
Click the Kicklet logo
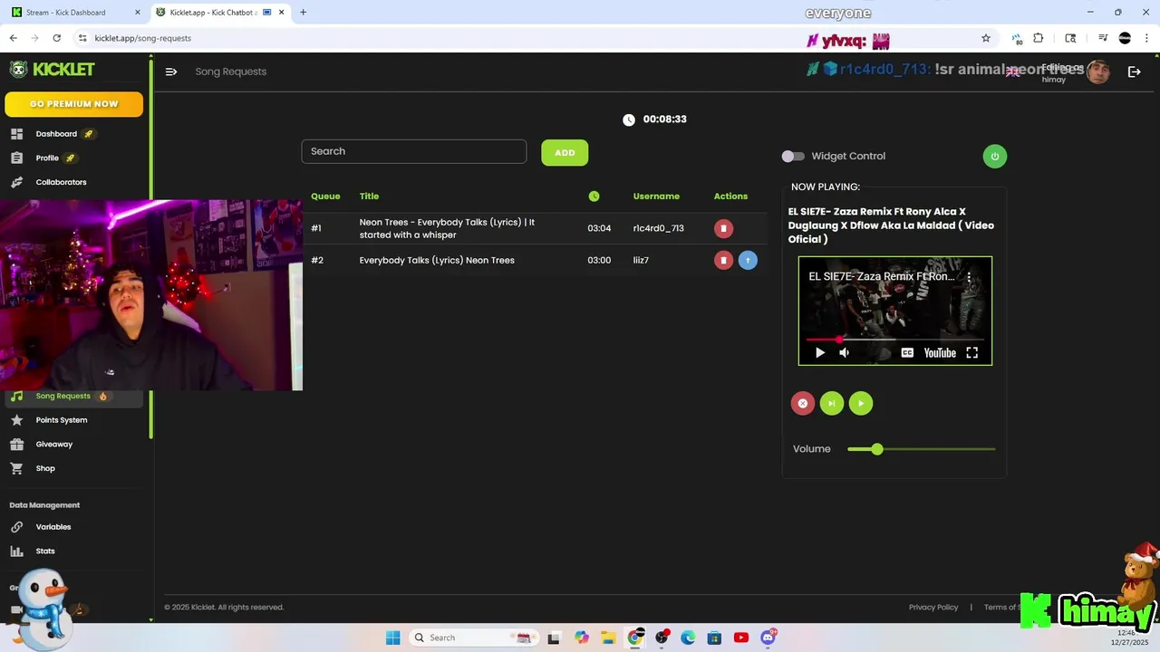(53, 70)
